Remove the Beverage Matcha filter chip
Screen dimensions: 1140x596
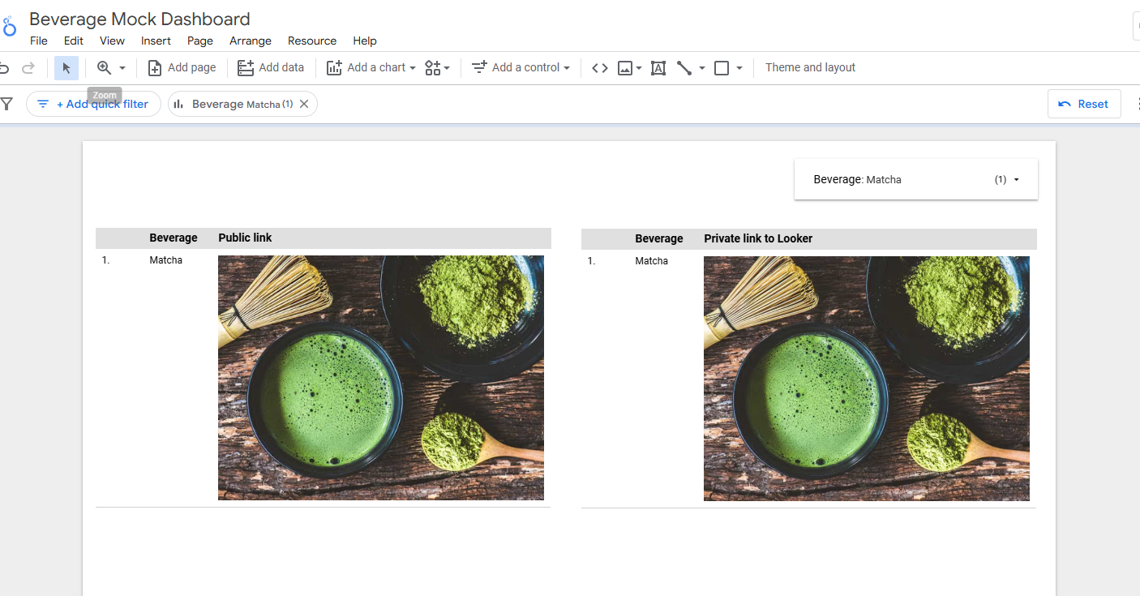[304, 104]
